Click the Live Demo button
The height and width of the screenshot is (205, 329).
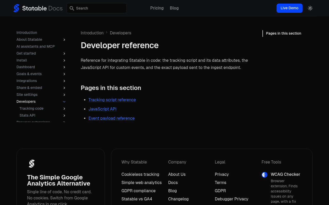tap(289, 8)
